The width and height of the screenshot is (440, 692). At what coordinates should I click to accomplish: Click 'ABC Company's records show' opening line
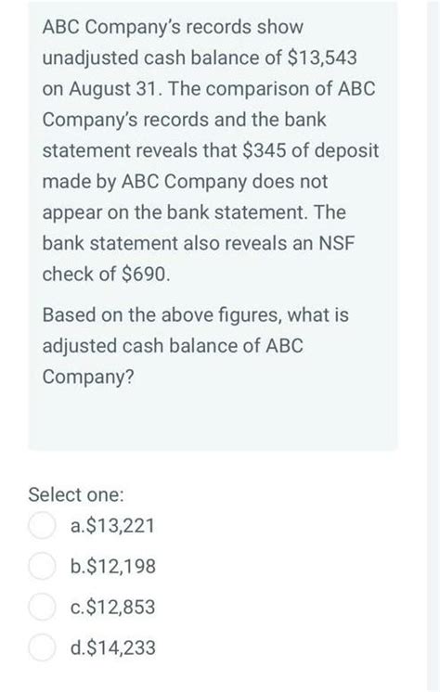point(173,27)
